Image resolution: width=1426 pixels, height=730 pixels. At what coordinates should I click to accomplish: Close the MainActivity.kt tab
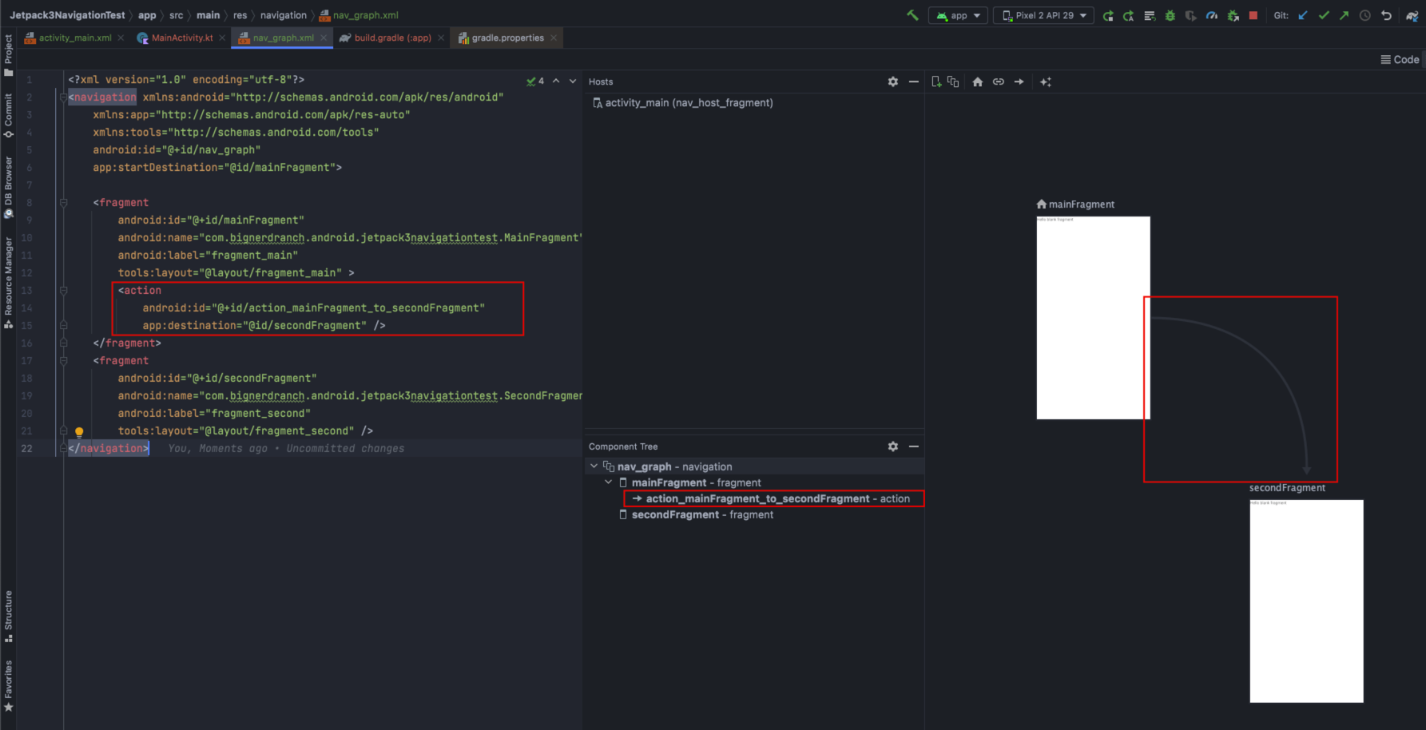coord(222,38)
